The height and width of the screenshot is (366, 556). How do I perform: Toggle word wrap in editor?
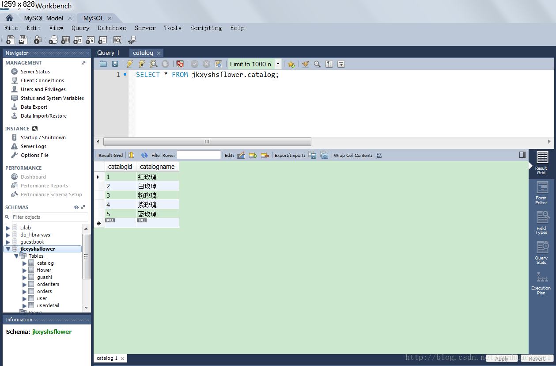(x=341, y=64)
